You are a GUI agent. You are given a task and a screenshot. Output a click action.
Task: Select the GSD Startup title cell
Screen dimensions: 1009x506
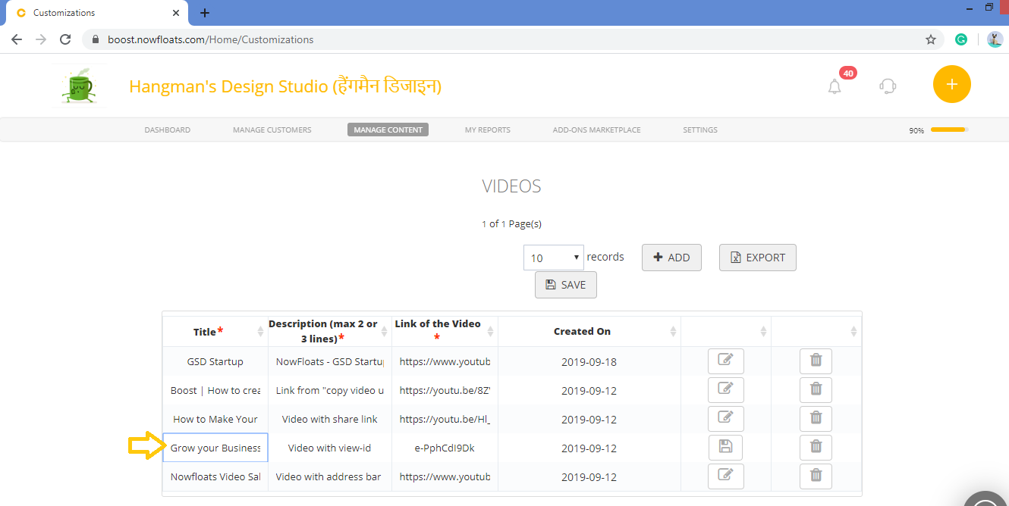tap(215, 361)
